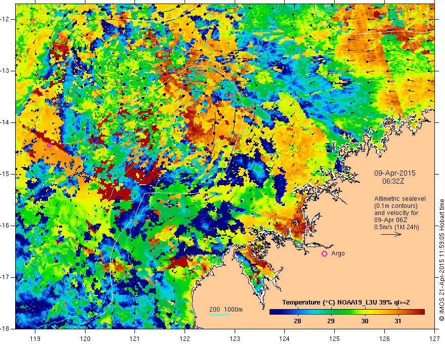The height and width of the screenshot is (344, 445).
Task: Click latitude label -15
Action: click(6, 174)
